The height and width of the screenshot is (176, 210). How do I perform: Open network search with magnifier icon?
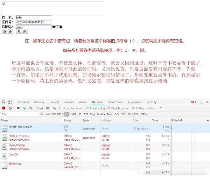click(31, 108)
